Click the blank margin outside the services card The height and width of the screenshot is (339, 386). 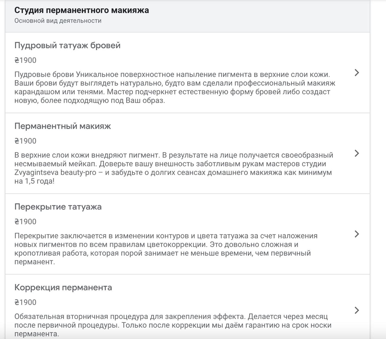click(x=378, y=169)
